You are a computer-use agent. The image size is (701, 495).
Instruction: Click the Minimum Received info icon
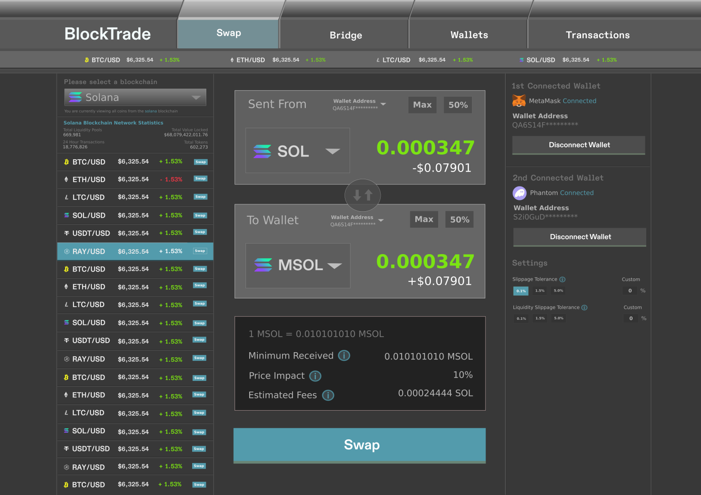pyautogui.click(x=344, y=355)
